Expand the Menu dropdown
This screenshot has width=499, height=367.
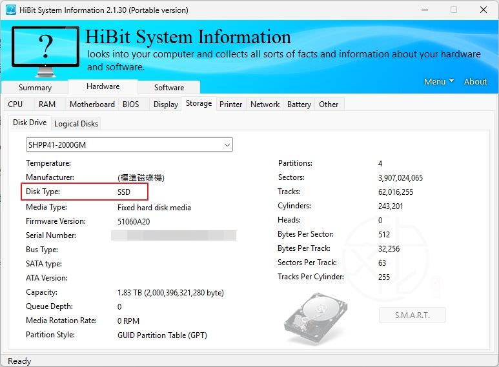click(438, 81)
